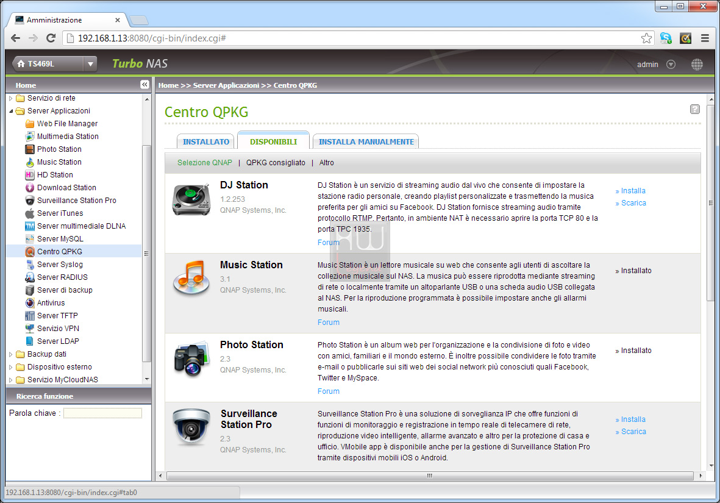Screen dimensions: 720x503
Task: Select Surveillance Station Pro sidebar icon
Action: (30, 201)
